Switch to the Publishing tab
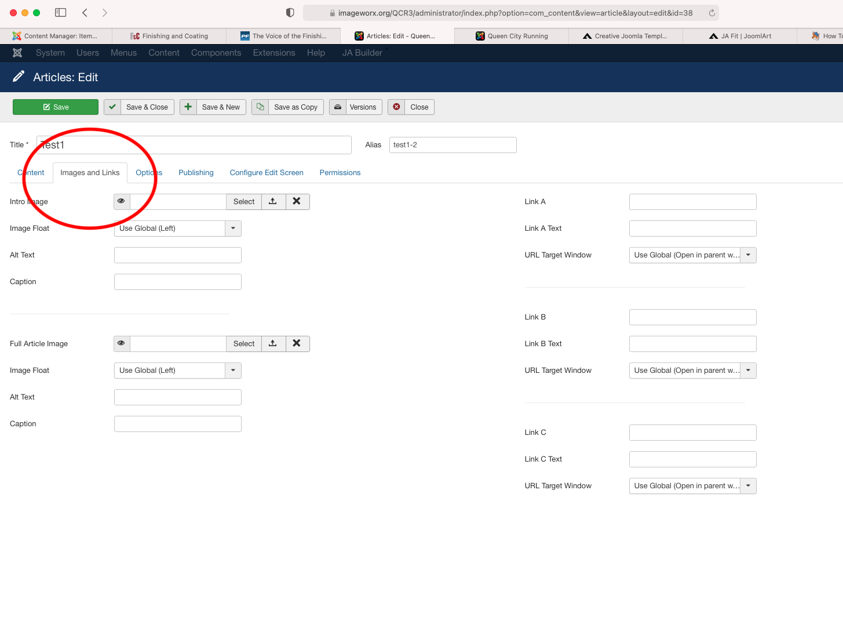The image size is (843, 617). tap(196, 173)
